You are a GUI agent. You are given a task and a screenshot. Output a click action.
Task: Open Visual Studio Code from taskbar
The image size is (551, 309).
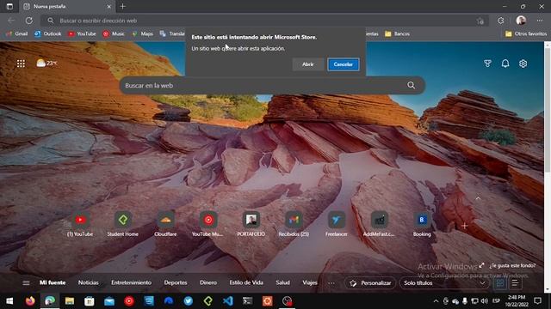227,301
